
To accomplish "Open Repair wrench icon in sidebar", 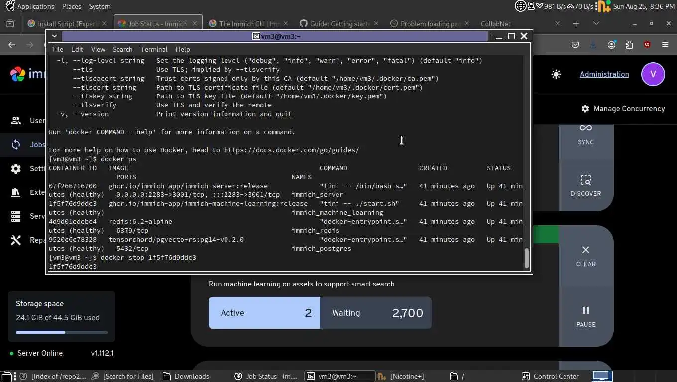I will (x=16, y=240).
